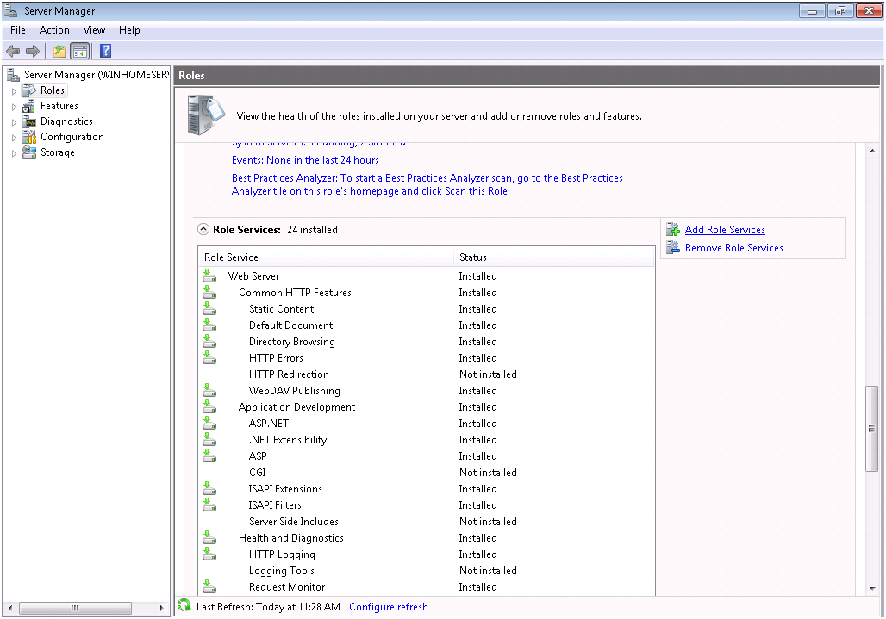Click the Configure refresh link
Viewport: 886px width, 619px height.
388,607
